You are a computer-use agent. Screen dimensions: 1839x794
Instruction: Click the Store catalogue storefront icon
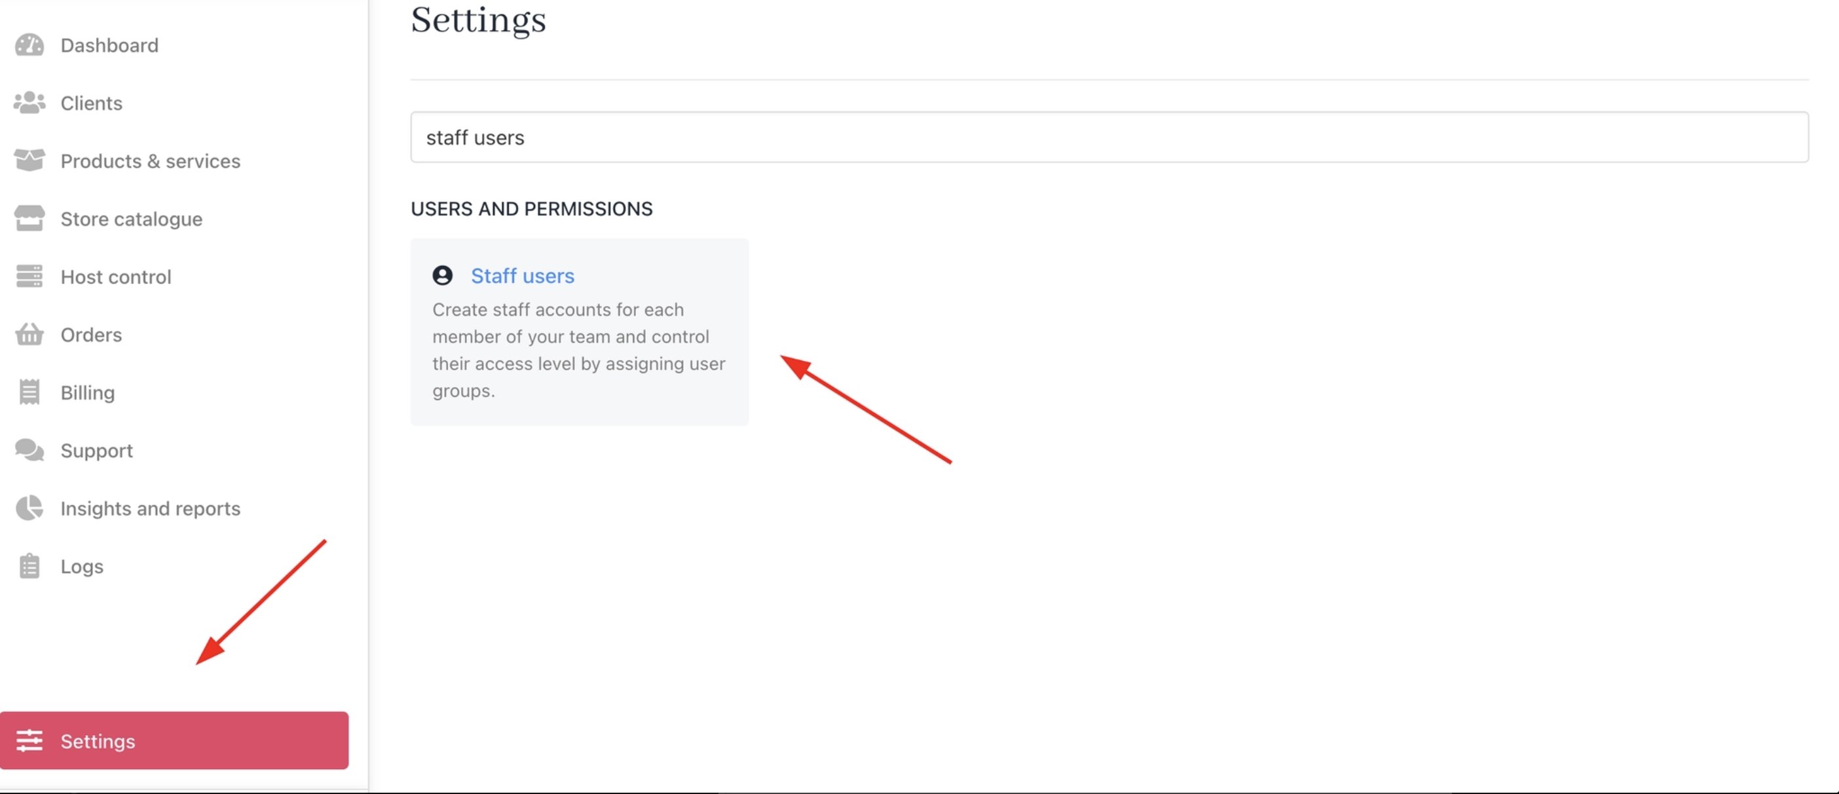(x=29, y=219)
